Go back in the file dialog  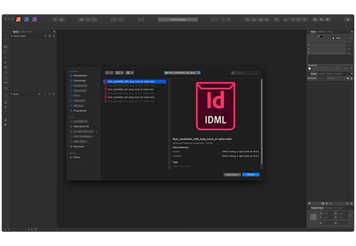pos(107,72)
